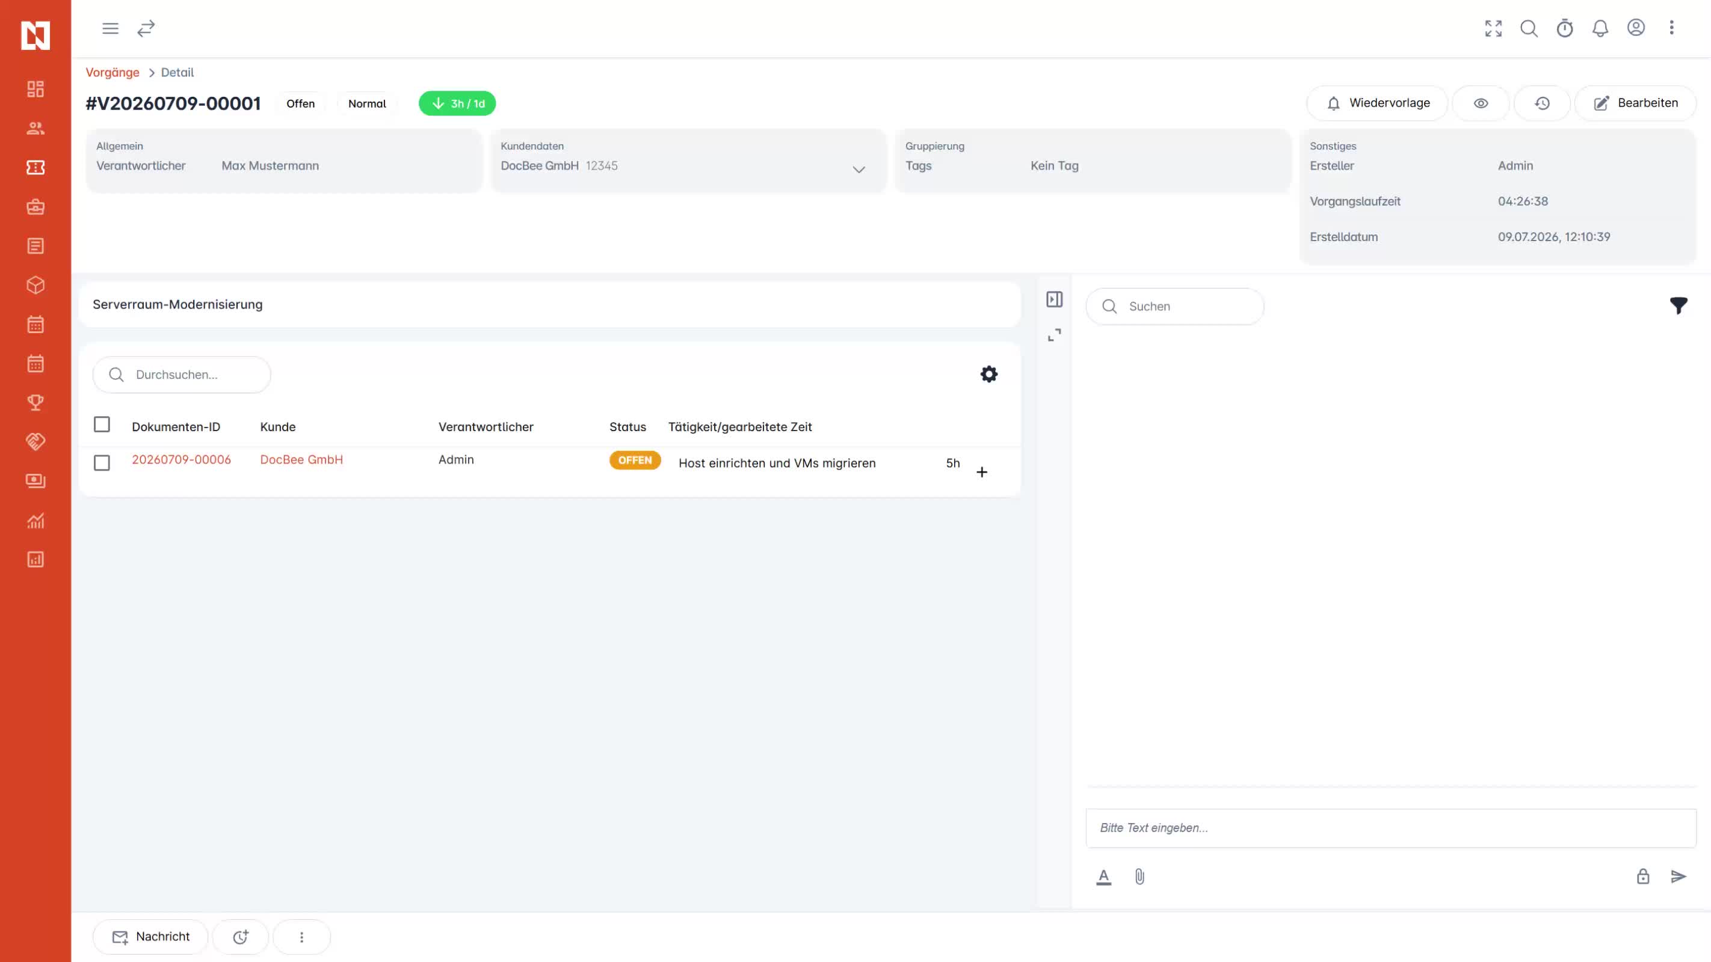Select all rows header checkbox
Image resolution: width=1711 pixels, height=962 pixels.
(102, 424)
